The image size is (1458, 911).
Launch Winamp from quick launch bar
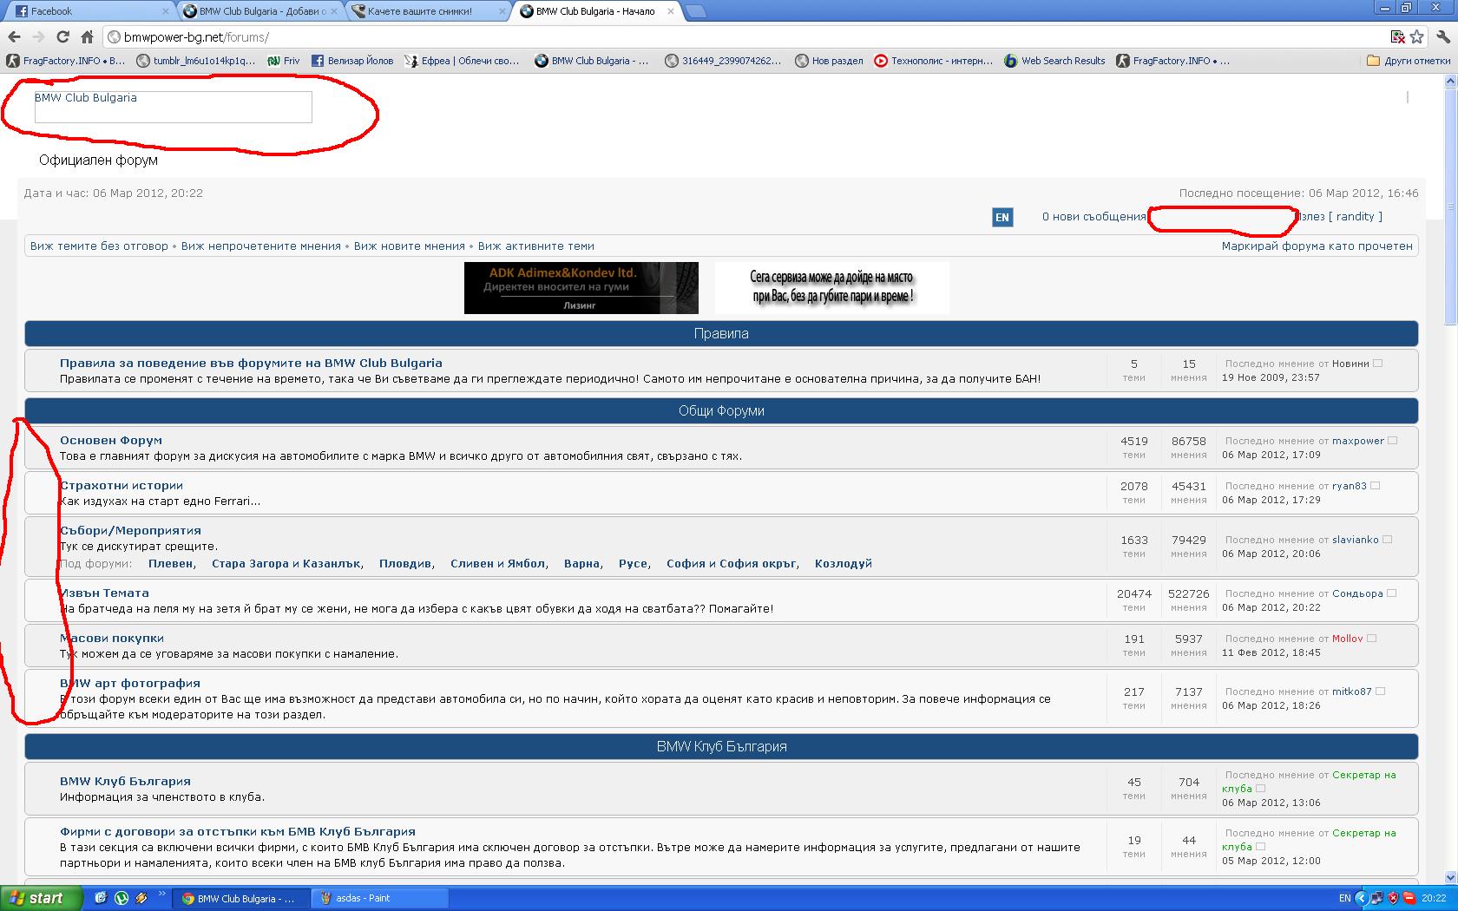coord(141,898)
